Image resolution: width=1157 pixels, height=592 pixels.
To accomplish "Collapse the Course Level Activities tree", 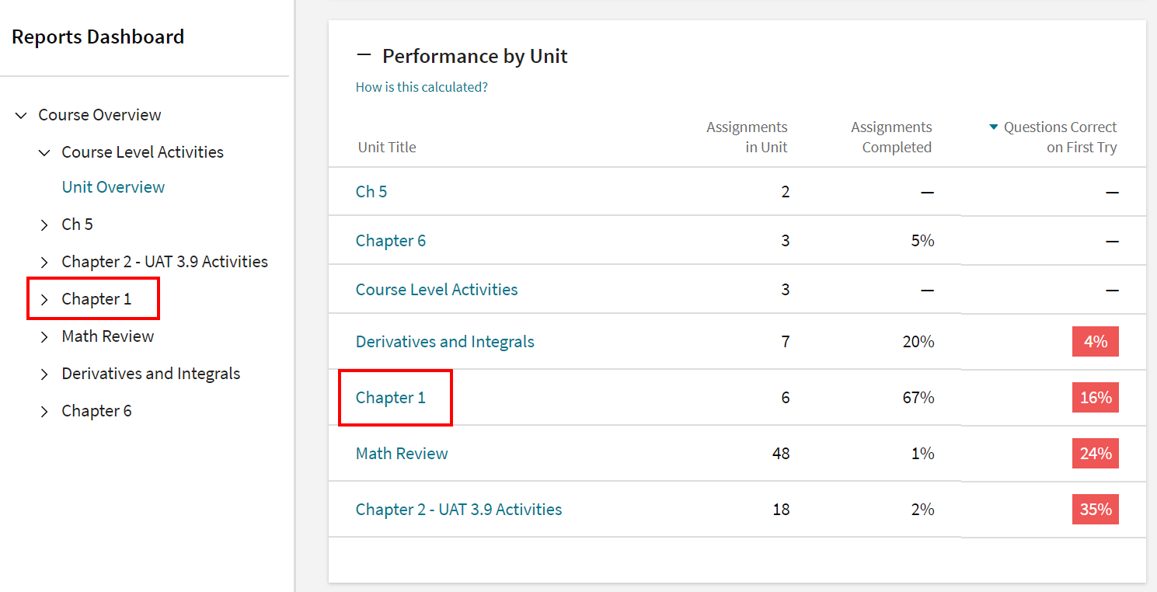I will 44,151.
